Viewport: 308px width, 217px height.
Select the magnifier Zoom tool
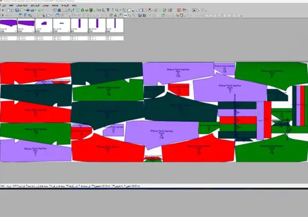coord(117,10)
